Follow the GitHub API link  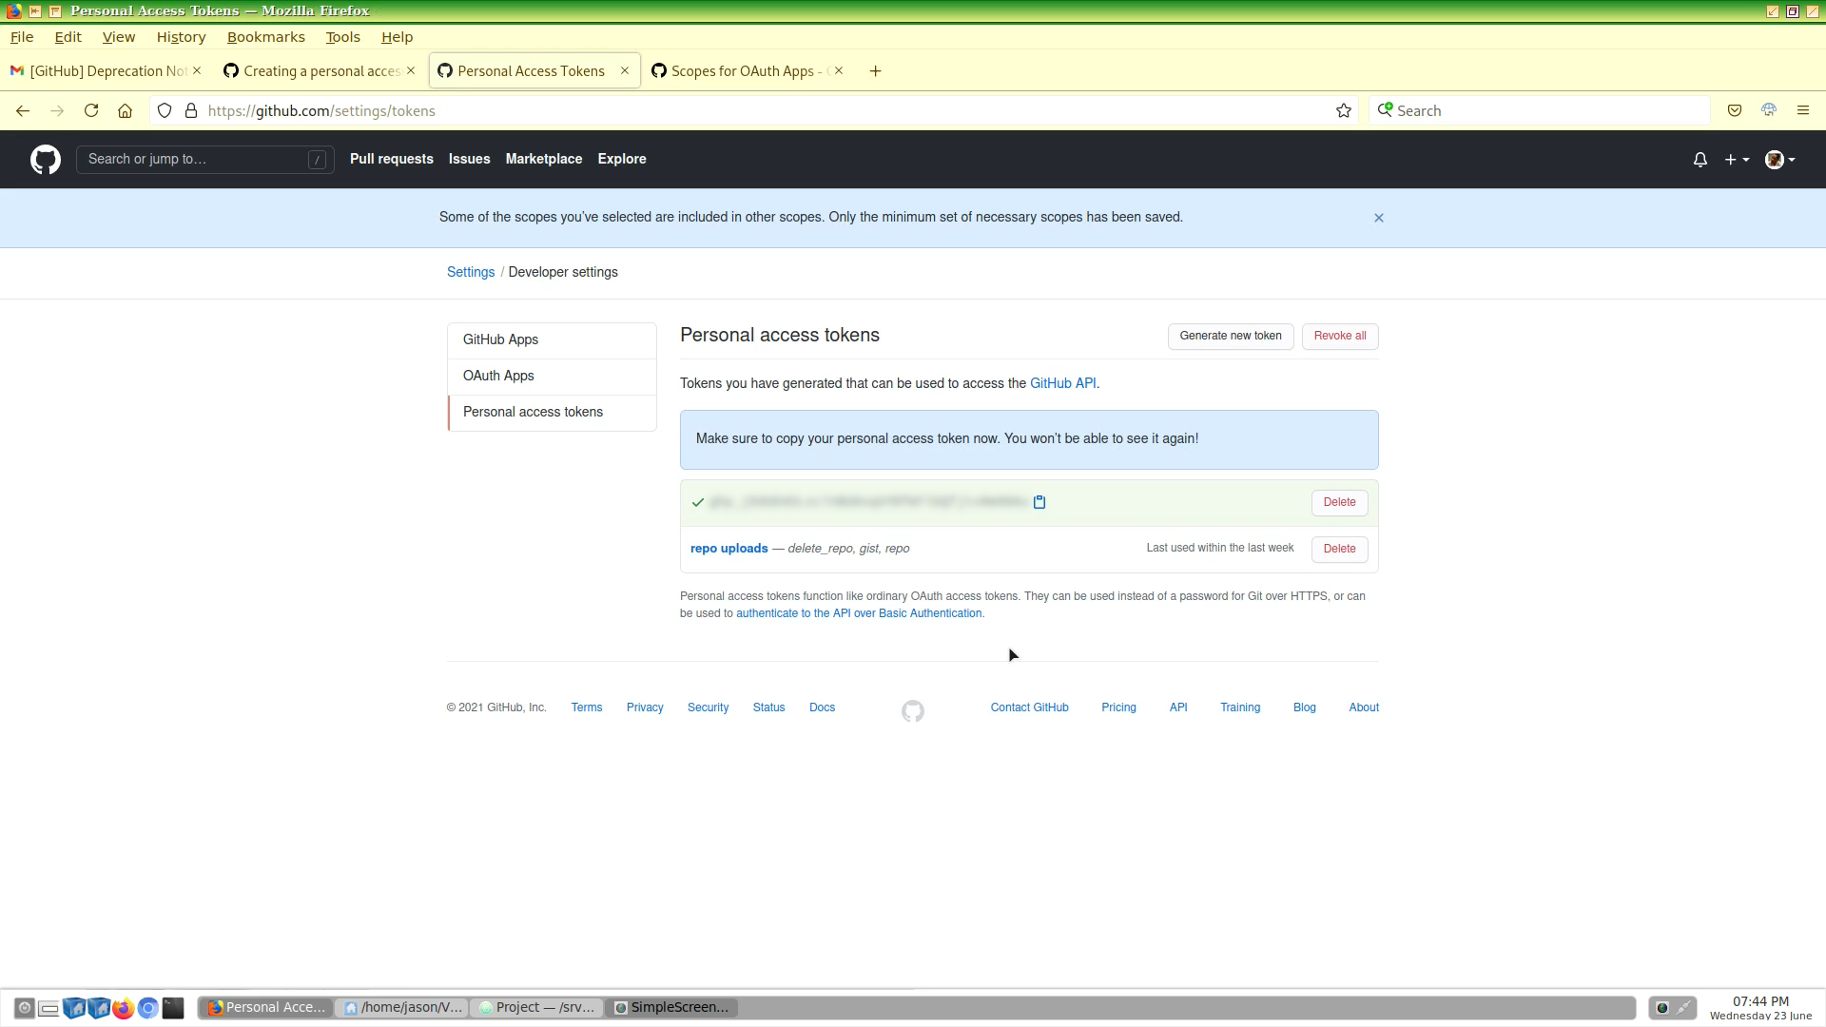click(1063, 383)
